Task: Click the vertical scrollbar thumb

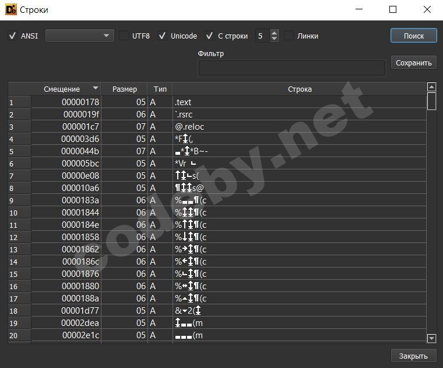Action: point(431,101)
